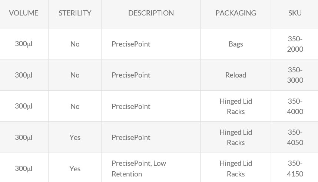
Task: Click the PACKAGING column header
Action: 236,13
